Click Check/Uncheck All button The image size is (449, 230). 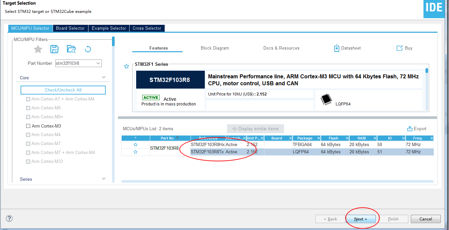tap(63, 90)
